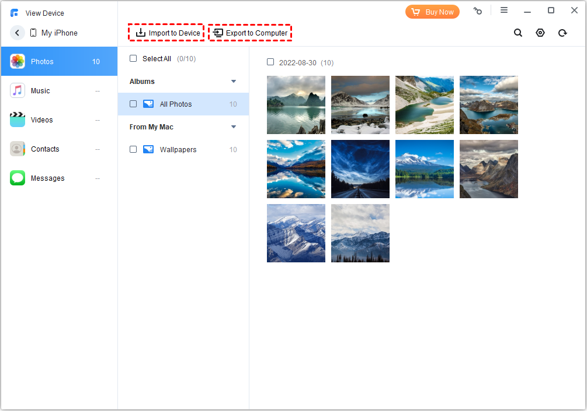Click the search magnifier icon
This screenshot has width=587, height=411.
518,33
